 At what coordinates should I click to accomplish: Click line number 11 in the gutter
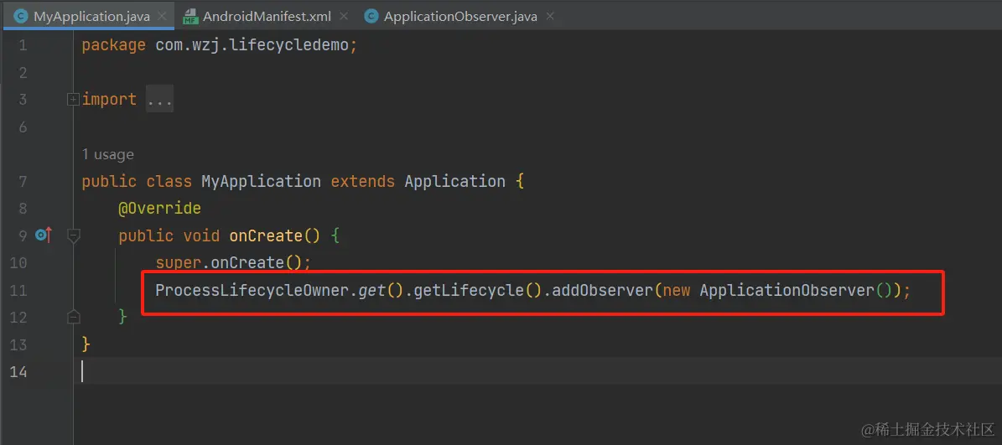19,291
